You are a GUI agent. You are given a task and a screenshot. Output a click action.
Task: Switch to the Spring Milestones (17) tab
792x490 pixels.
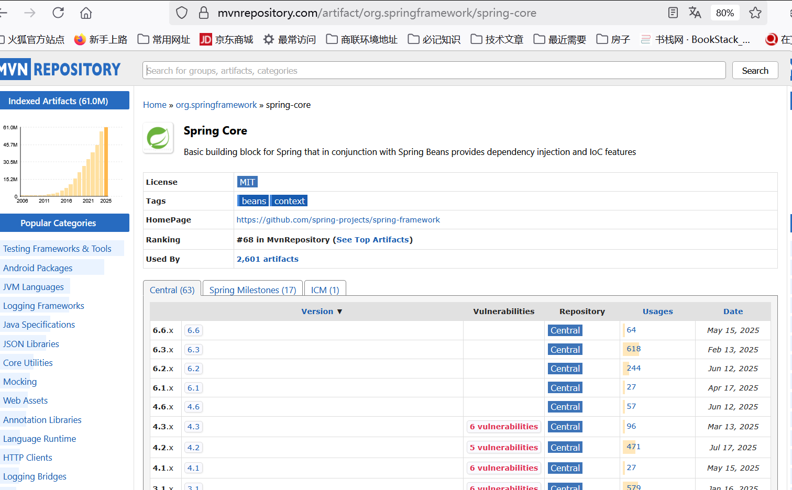[252, 290]
